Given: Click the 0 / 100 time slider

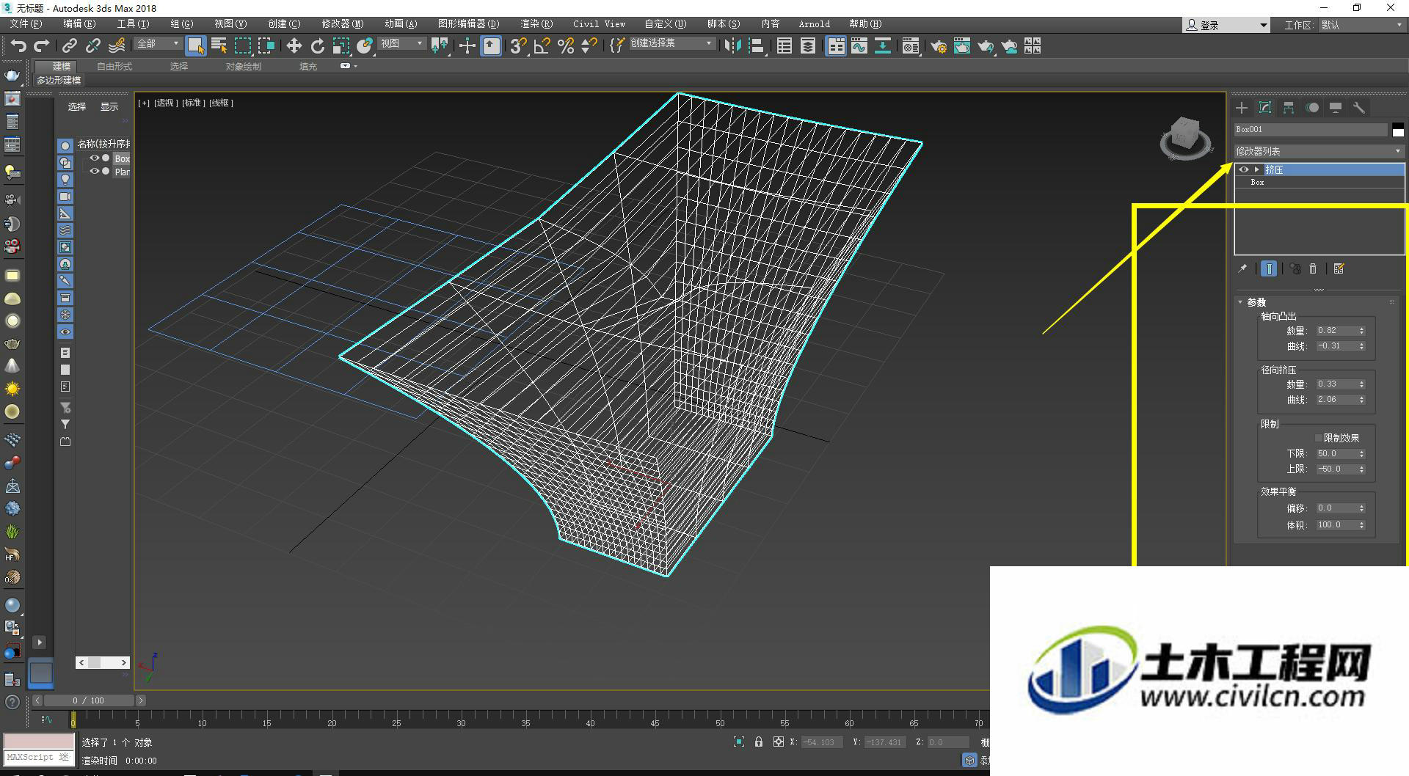Looking at the screenshot, I should [88, 700].
